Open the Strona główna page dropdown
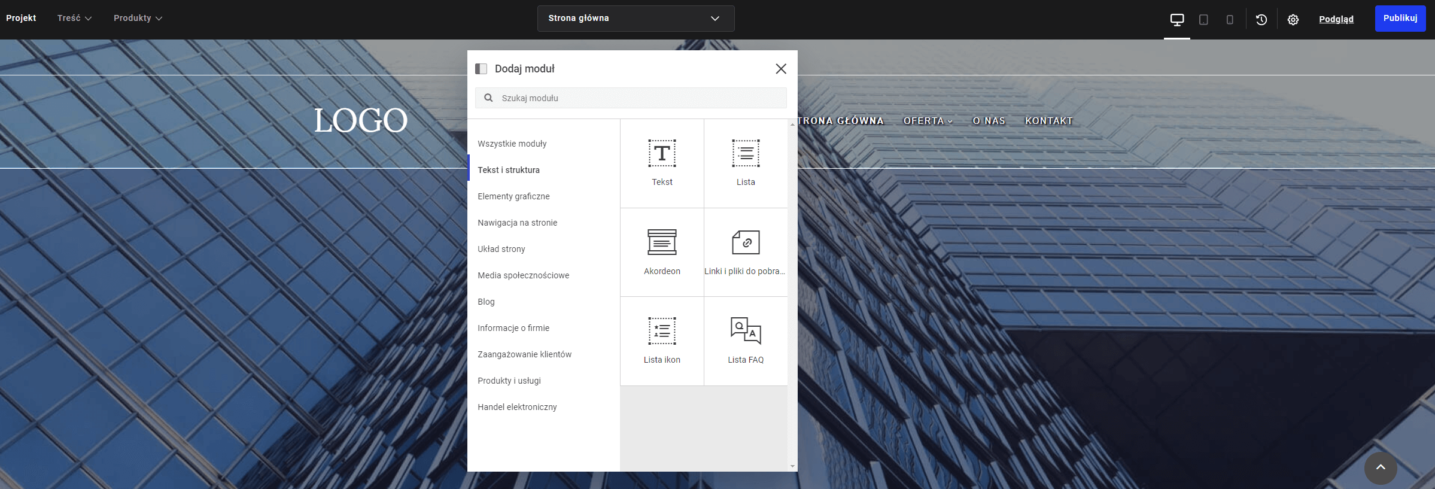This screenshot has height=489, width=1435. (x=636, y=18)
